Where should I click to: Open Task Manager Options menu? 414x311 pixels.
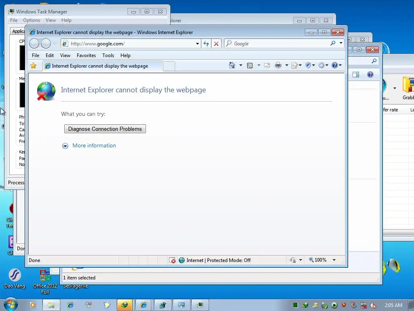click(32, 20)
